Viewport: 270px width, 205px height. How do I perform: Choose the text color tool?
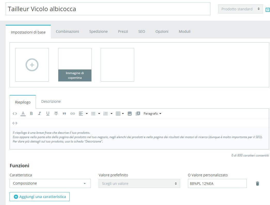[x=23, y=114]
